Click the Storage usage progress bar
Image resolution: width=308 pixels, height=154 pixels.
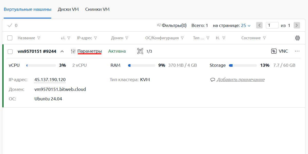point(243,65)
